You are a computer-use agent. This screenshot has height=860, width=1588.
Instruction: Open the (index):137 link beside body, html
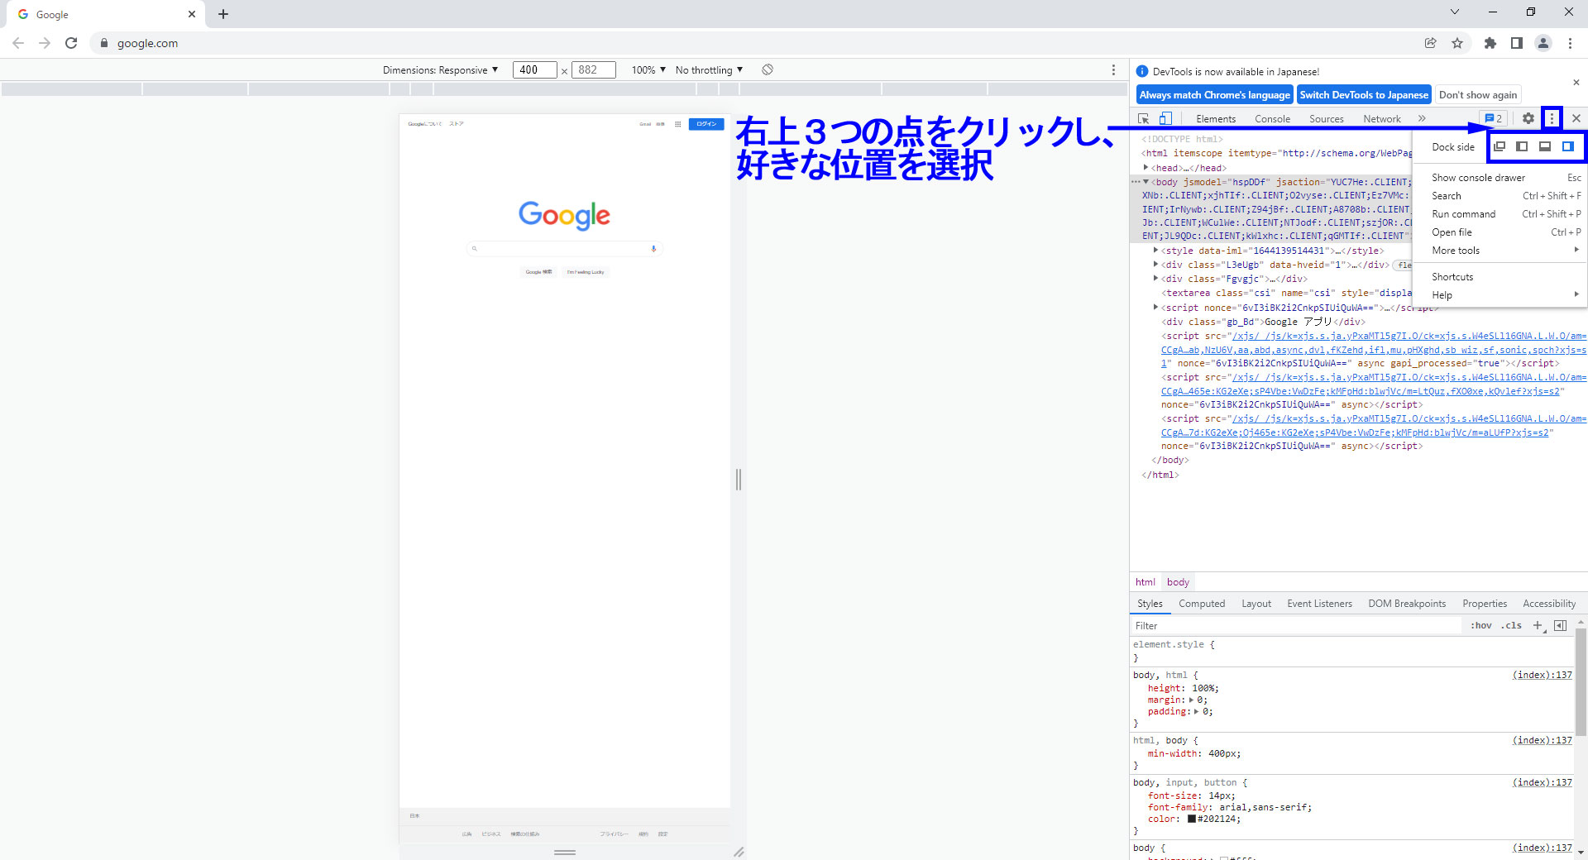point(1543,675)
